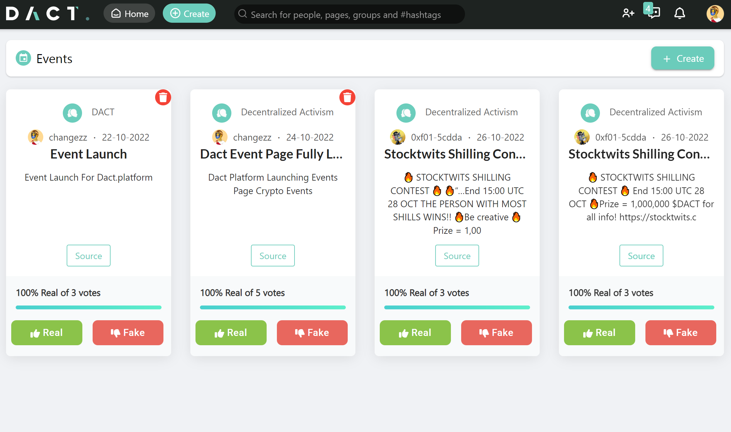Click the Events calendar icon
The height and width of the screenshot is (432, 731).
coord(23,58)
